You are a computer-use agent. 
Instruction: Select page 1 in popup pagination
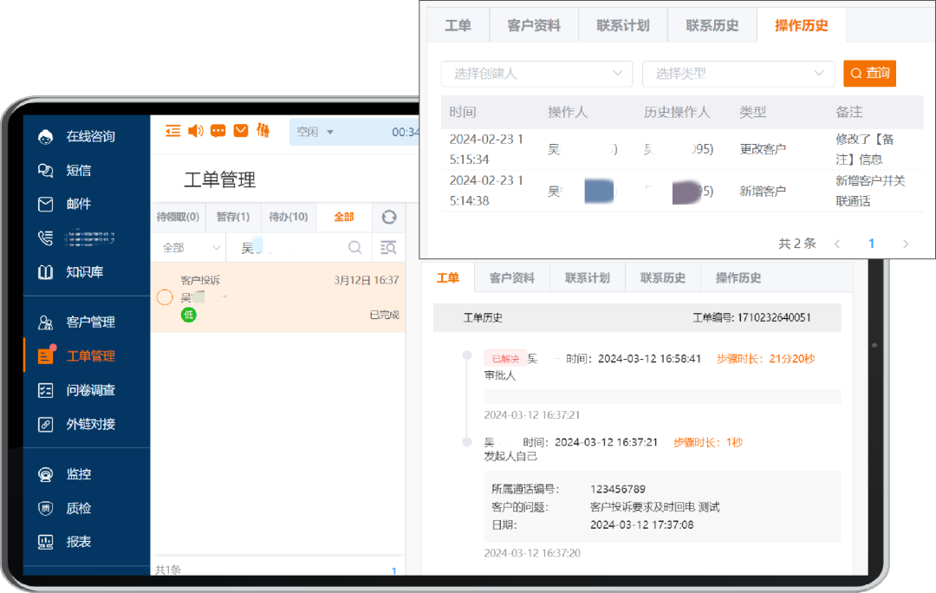click(x=872, y=244)
